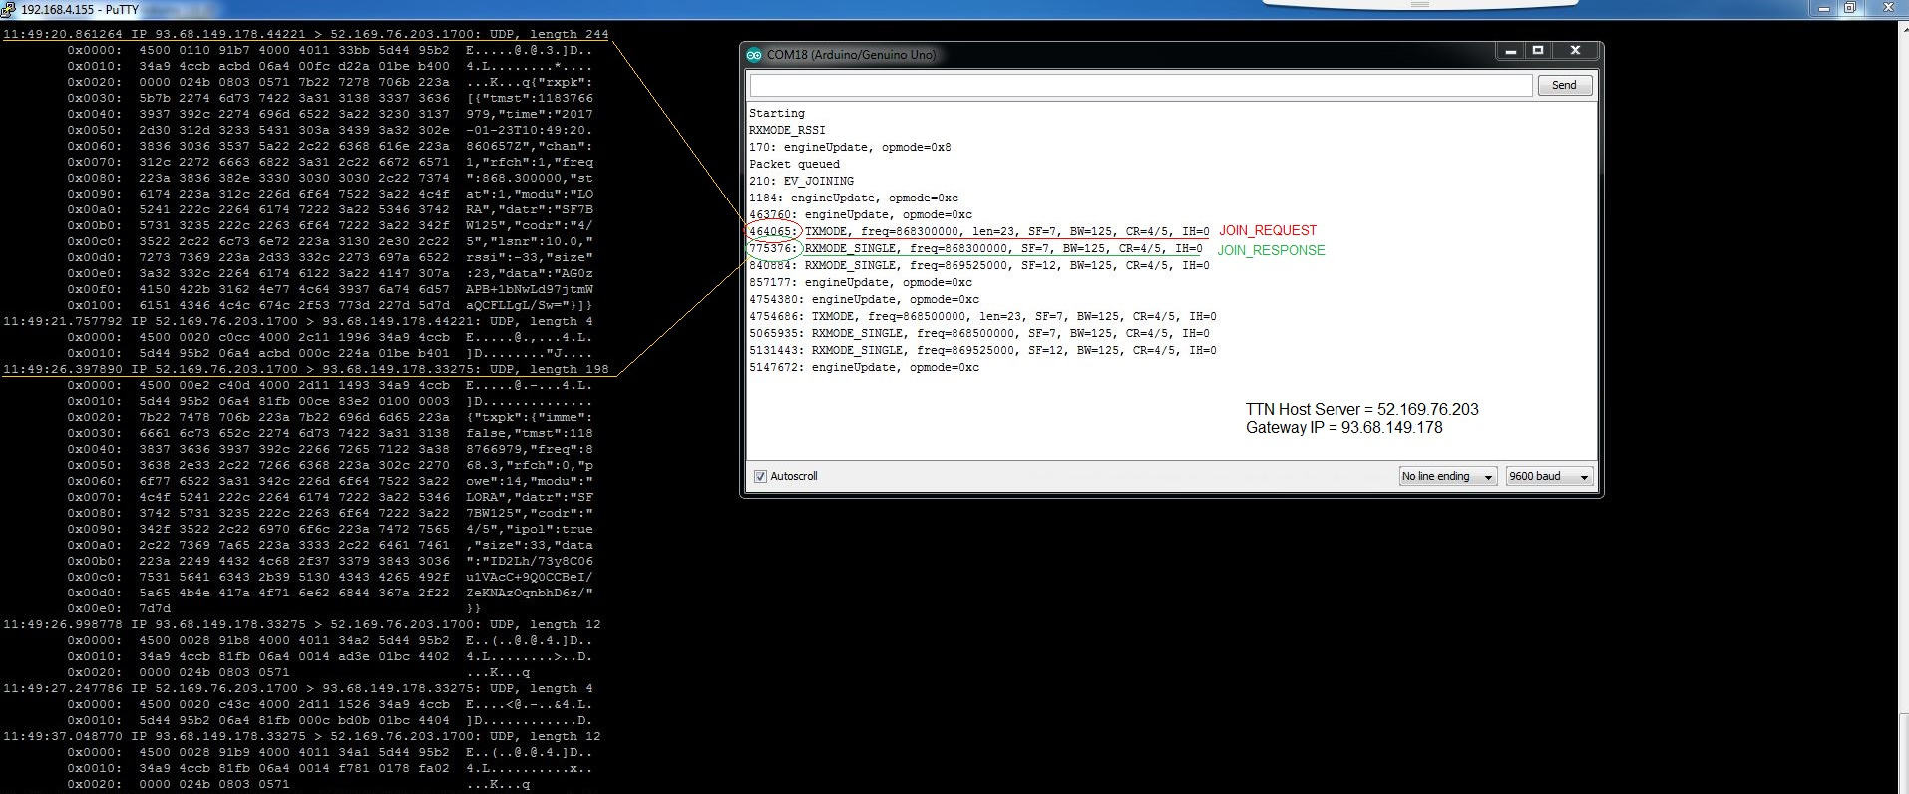Toggle the Autoscroll checkbox
1909x794 pixels.
coord(761,477)
